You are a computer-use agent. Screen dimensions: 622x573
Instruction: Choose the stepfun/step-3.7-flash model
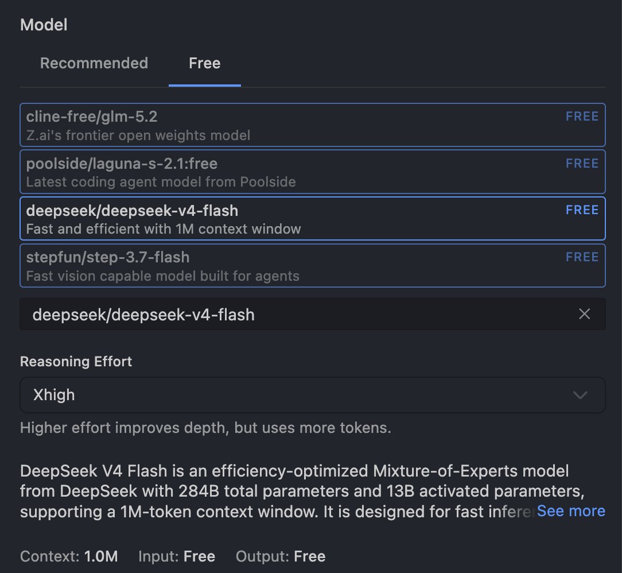click(x=313, y=265)
